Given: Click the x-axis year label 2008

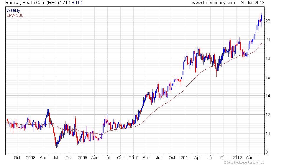Looking at the screenshot, I should pos(31,158).
